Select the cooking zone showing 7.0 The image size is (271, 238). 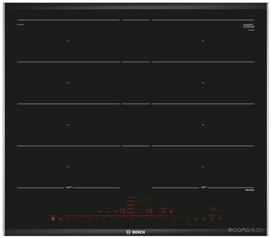tap(122, 211)
